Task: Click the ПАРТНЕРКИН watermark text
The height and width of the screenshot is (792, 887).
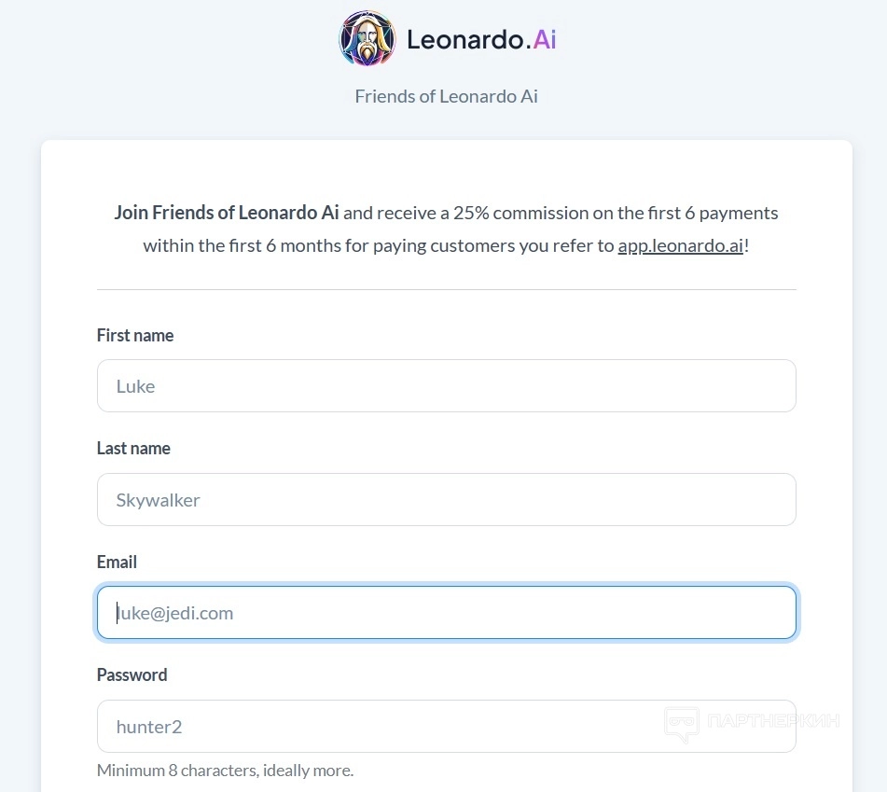Action: [773, 721]
